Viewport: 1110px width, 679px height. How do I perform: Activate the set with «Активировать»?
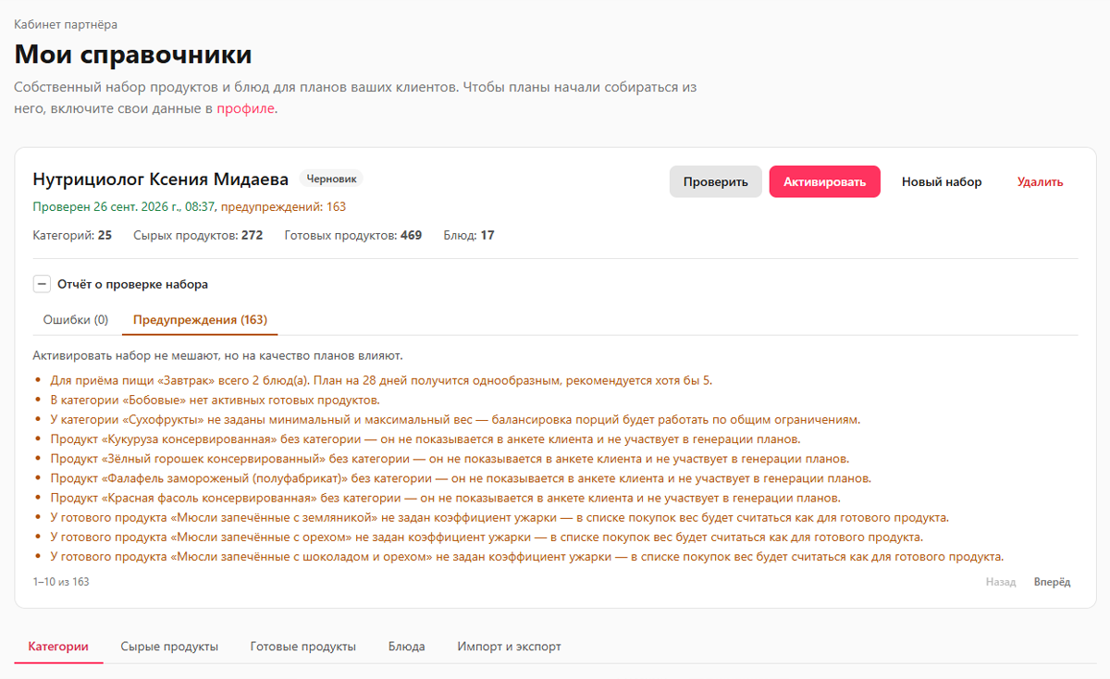point(825,182)
